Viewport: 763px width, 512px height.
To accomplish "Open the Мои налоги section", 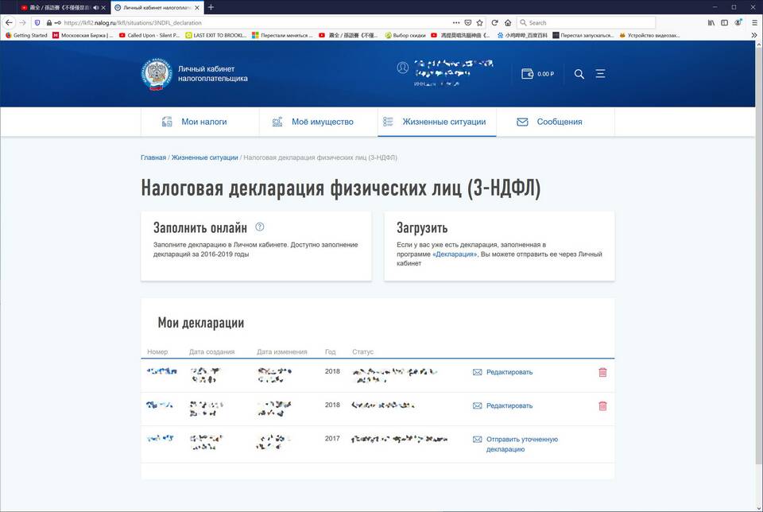I will pos(200,122).
